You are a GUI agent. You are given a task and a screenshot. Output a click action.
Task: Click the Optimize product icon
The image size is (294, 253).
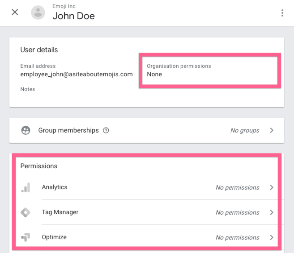(26, 237)
